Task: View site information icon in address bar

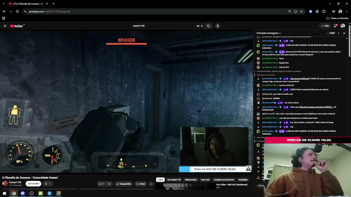Action: [25, 11]
